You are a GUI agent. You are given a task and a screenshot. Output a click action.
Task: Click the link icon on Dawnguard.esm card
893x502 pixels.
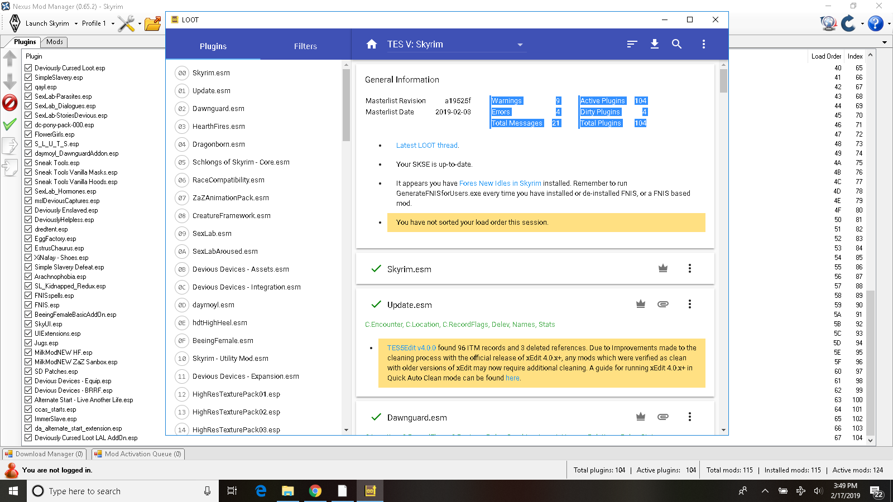click(x=663, y=417)
